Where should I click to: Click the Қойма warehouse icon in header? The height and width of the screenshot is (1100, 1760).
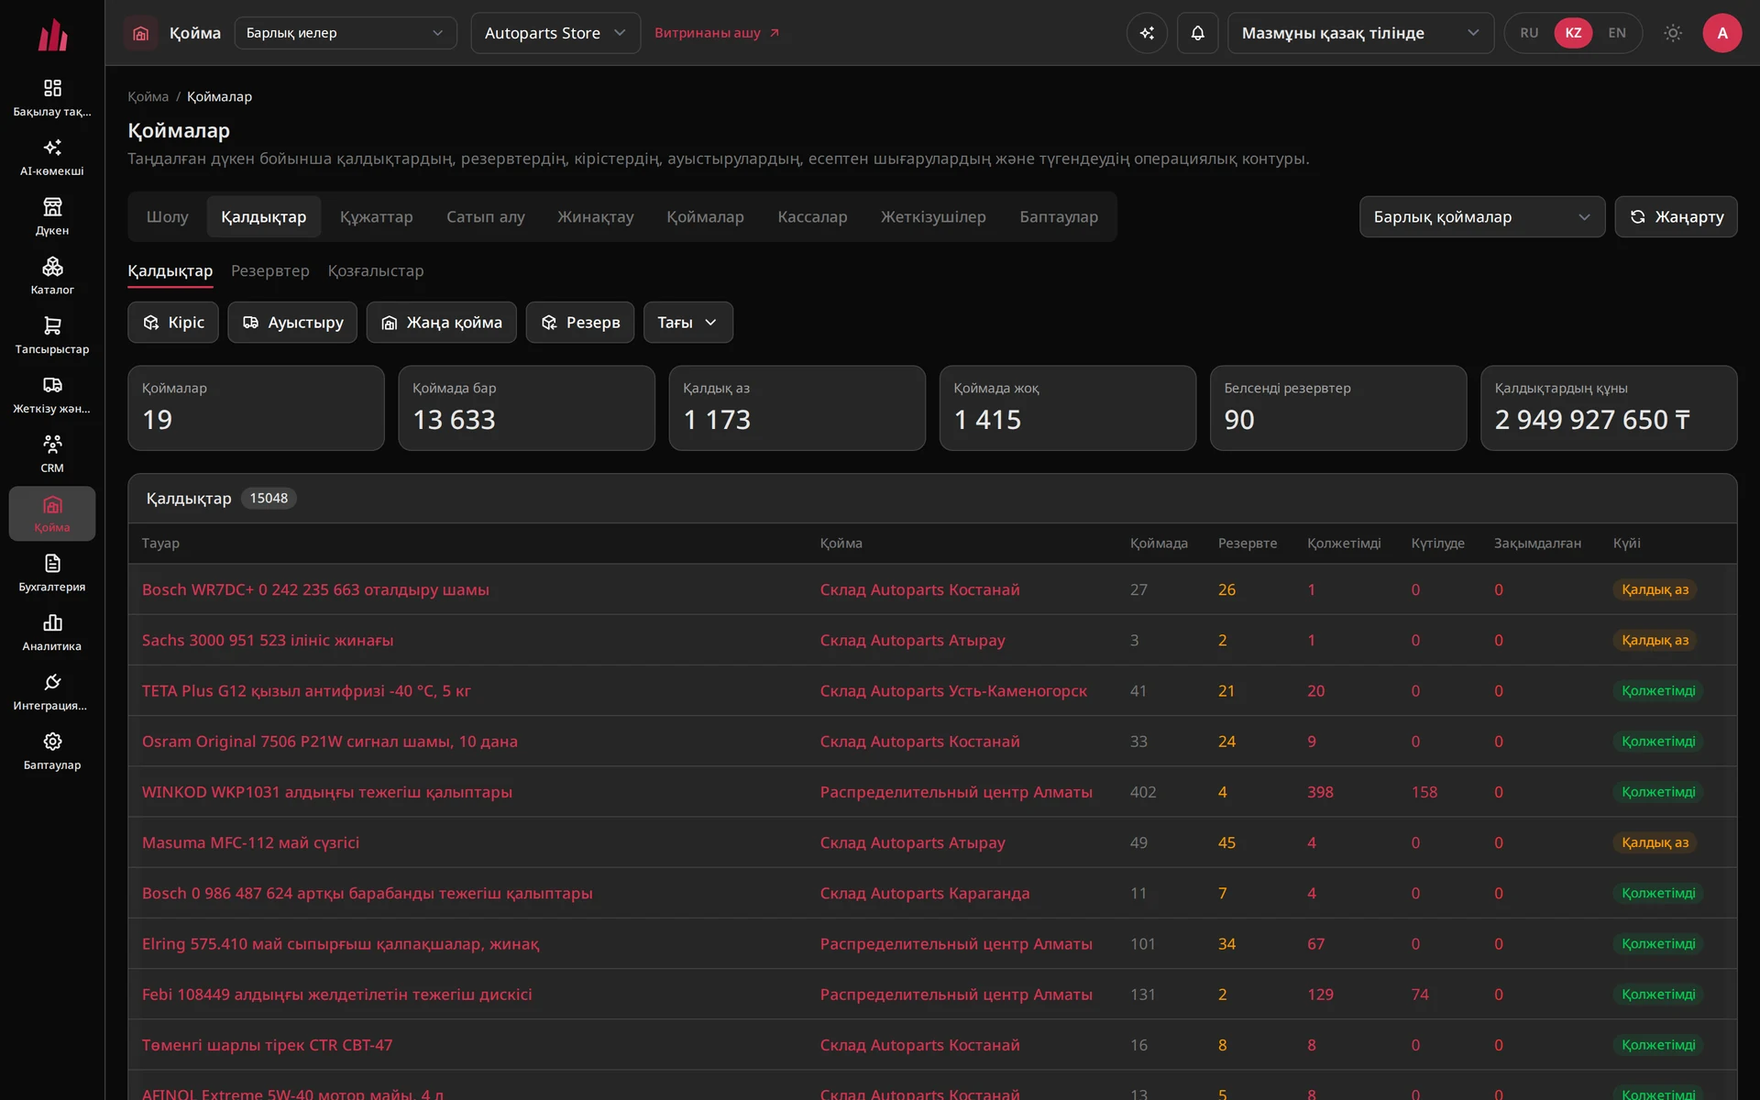(140, 33)
